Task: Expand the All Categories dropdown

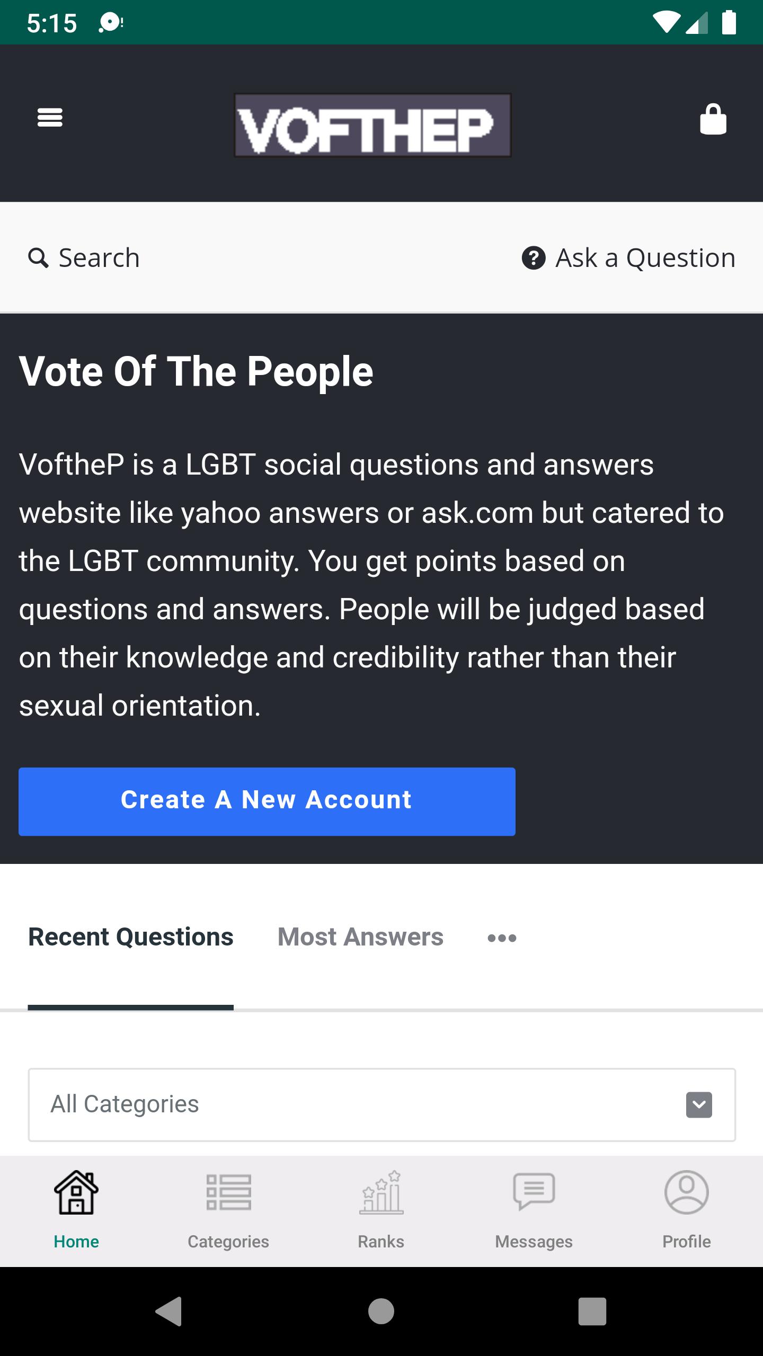Action: click(381, 1104)
